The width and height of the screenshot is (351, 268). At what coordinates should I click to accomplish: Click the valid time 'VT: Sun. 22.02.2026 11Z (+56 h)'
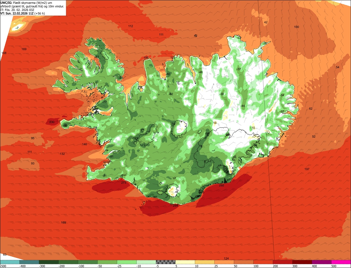pos(23,13)
